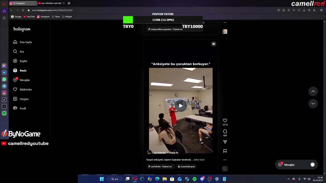Viewport: 326px width, 183px height.
Task: Open Discord from the Windows taskbar
Action: point(202,179)
